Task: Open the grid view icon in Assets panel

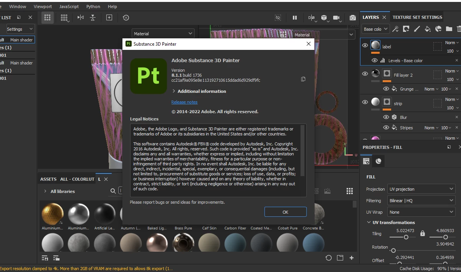Action: (350, 191)
